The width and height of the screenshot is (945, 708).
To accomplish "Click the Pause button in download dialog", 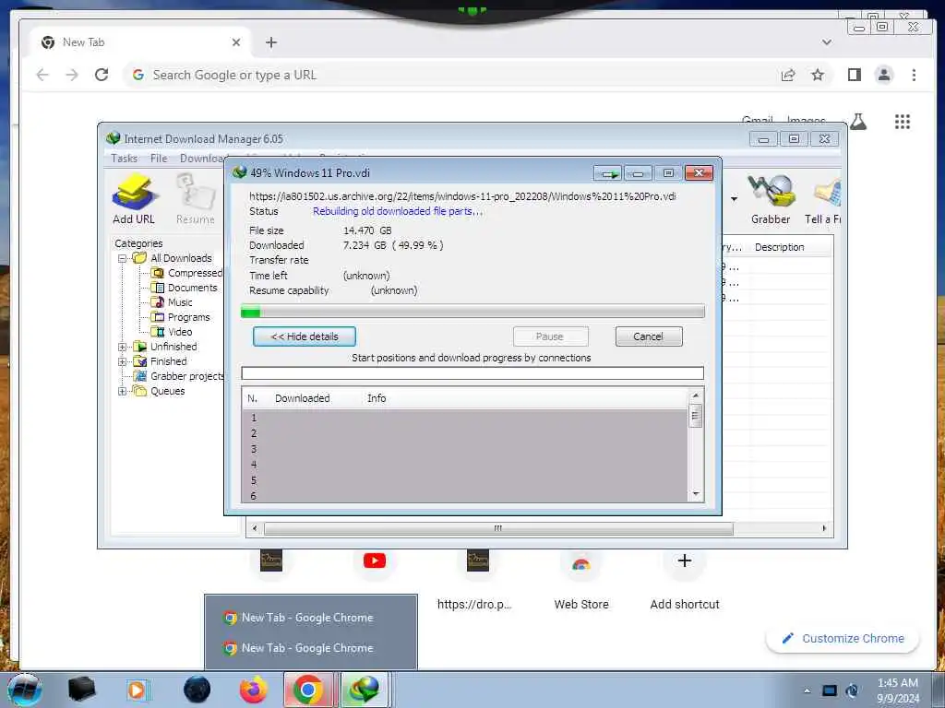I will pyautogui.click(x=550, y=336).
